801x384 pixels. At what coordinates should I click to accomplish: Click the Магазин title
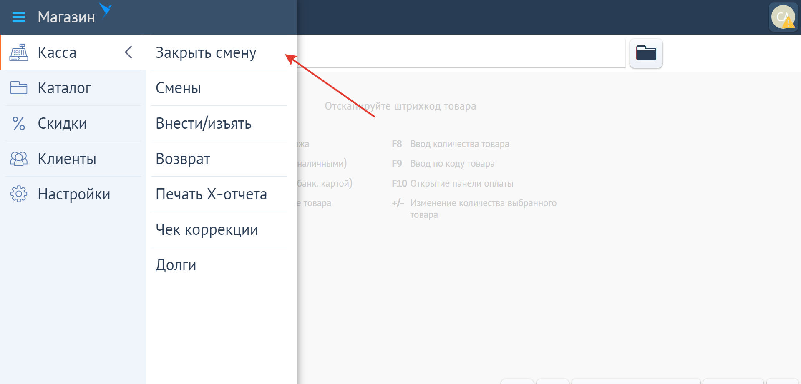66,17
